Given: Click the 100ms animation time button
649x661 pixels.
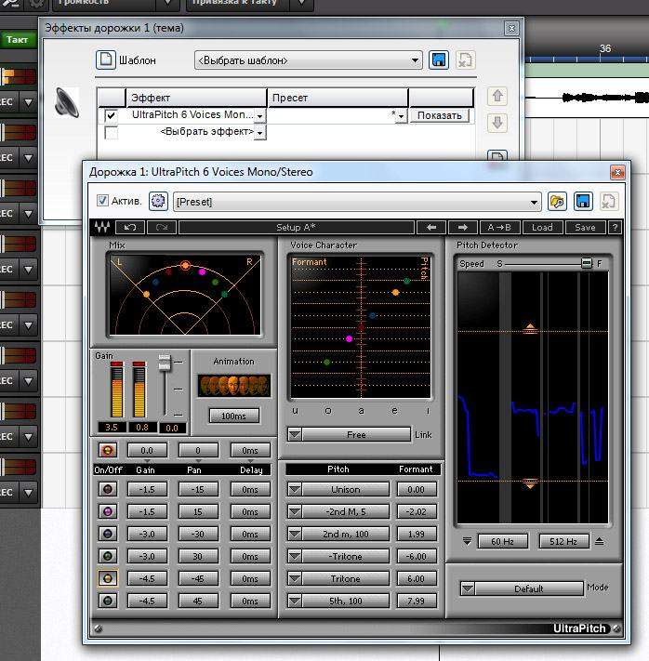Looking at the screenshot, I should point(234,416).
